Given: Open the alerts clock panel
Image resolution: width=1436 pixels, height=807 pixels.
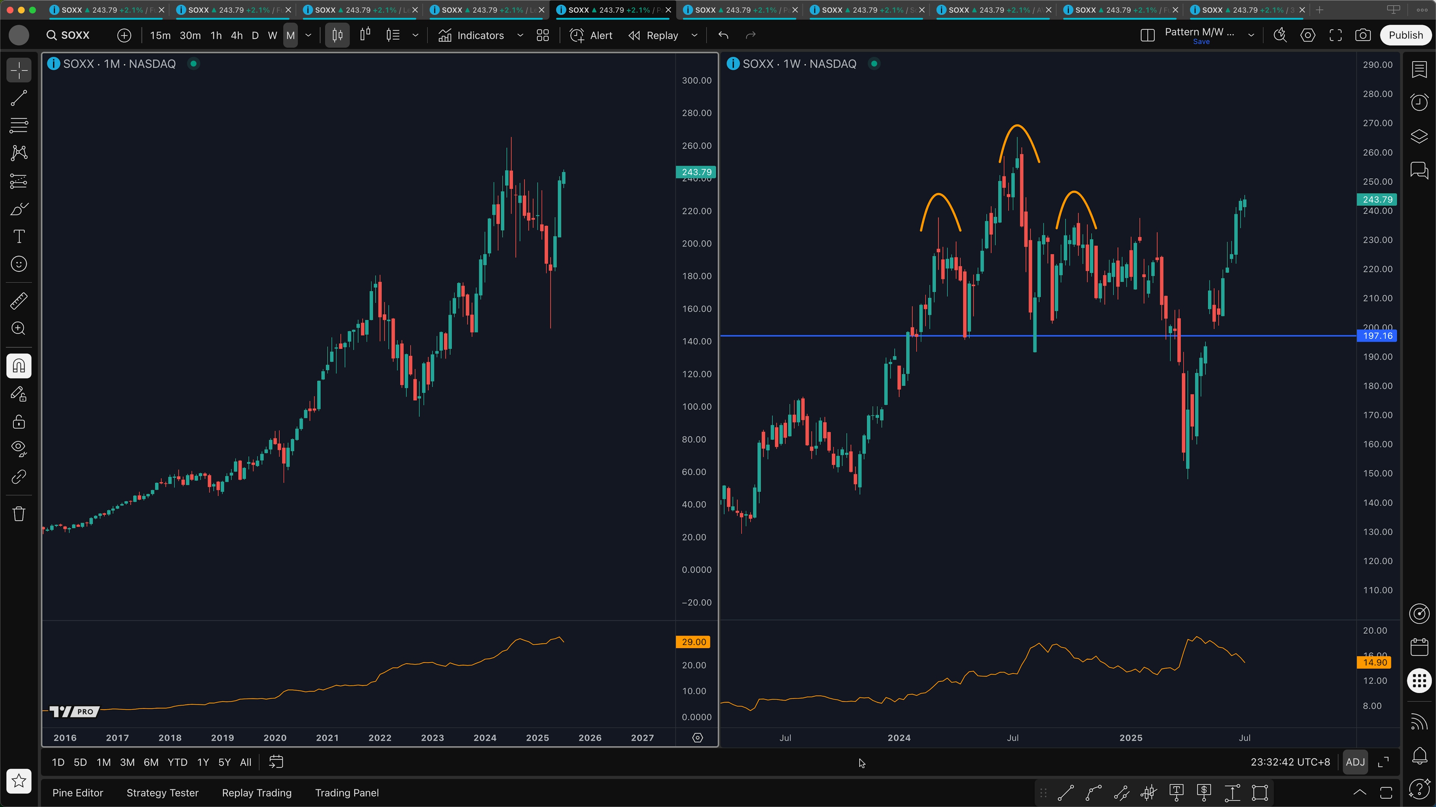Looking at the screenshot, I should pos(1419,102).
